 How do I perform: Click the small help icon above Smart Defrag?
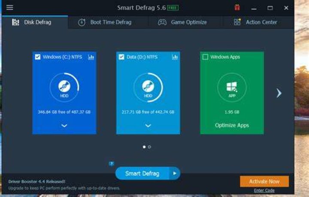(111, 164)
